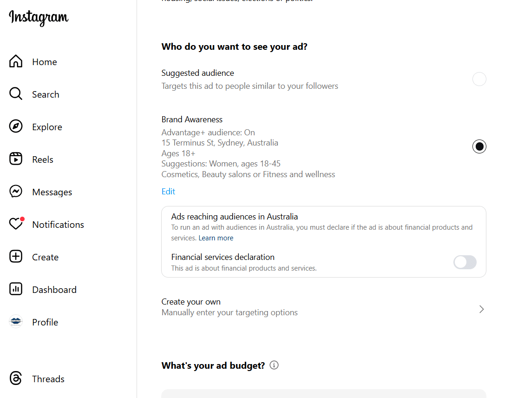Open the Threads icon
511x398 pixels.
16,378
